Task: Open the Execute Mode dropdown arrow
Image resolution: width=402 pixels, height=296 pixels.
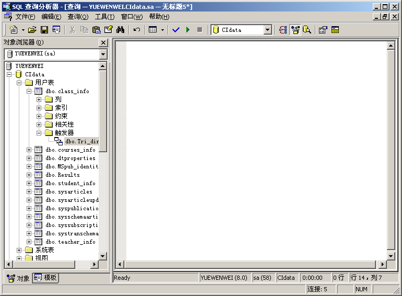Action: pos(162,30)
